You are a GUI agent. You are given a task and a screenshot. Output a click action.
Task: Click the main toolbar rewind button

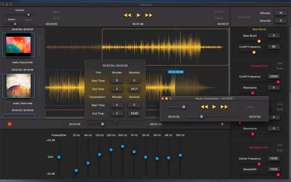click(127, 15)
